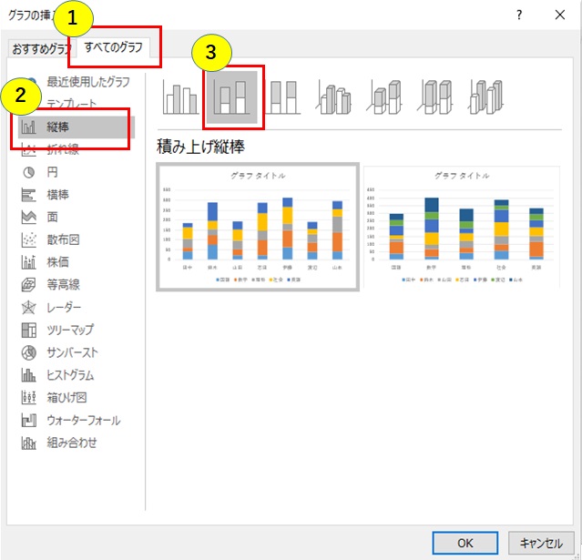
Task: Click the キャンセル button
Action: click(x=541, y=543)
